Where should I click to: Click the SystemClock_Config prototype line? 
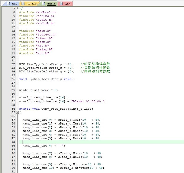[x=47, y=79]
